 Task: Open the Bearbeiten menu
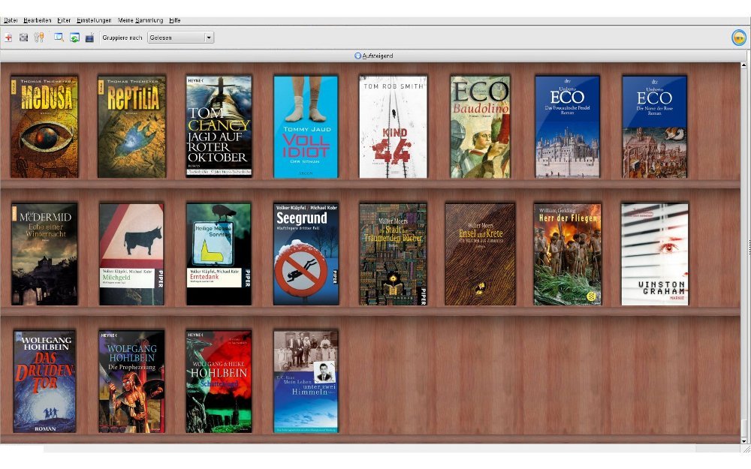(x=38, y=20)
